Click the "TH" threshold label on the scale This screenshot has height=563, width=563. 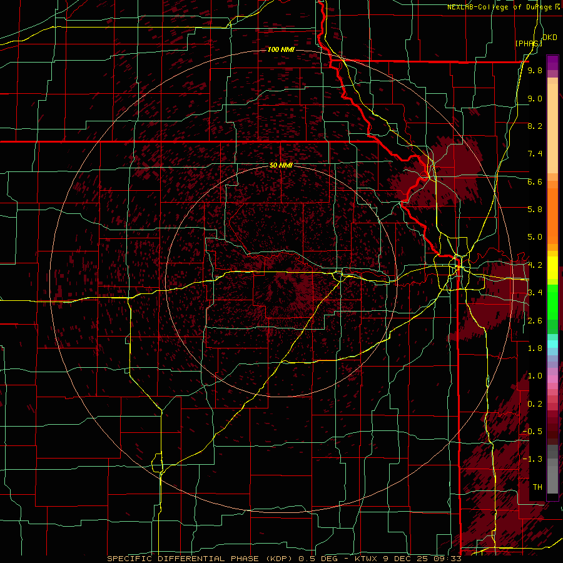tap(537, 487)
